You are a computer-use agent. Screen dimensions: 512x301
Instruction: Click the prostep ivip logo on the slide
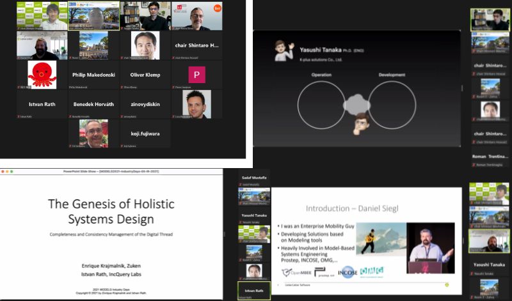point(324,273)
